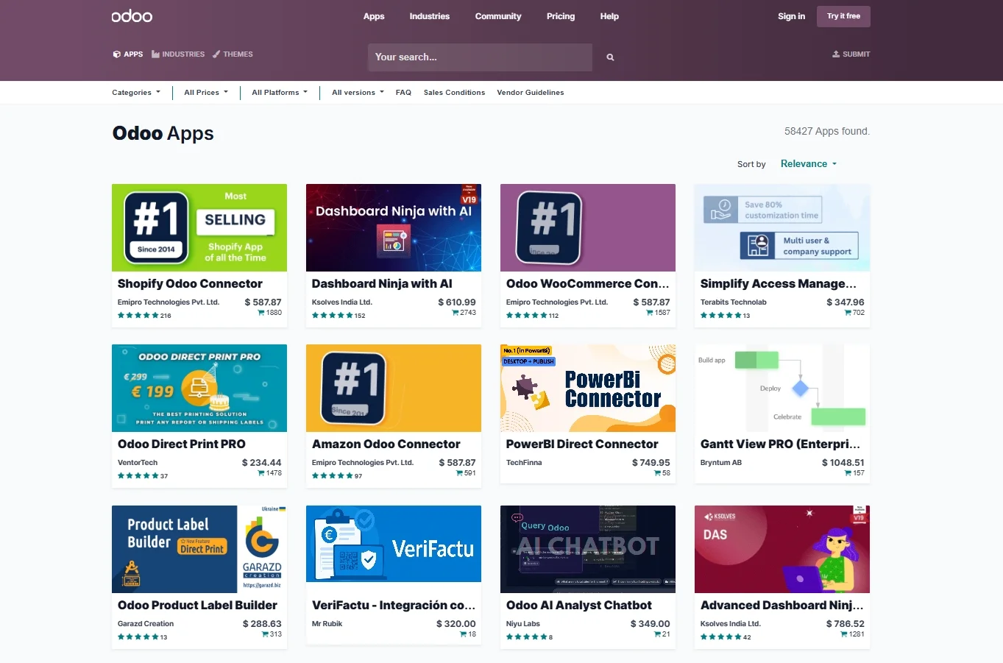Click the price $ 1048.51
The height and width of the screenshot is (663, 1003).
(843, 463)
